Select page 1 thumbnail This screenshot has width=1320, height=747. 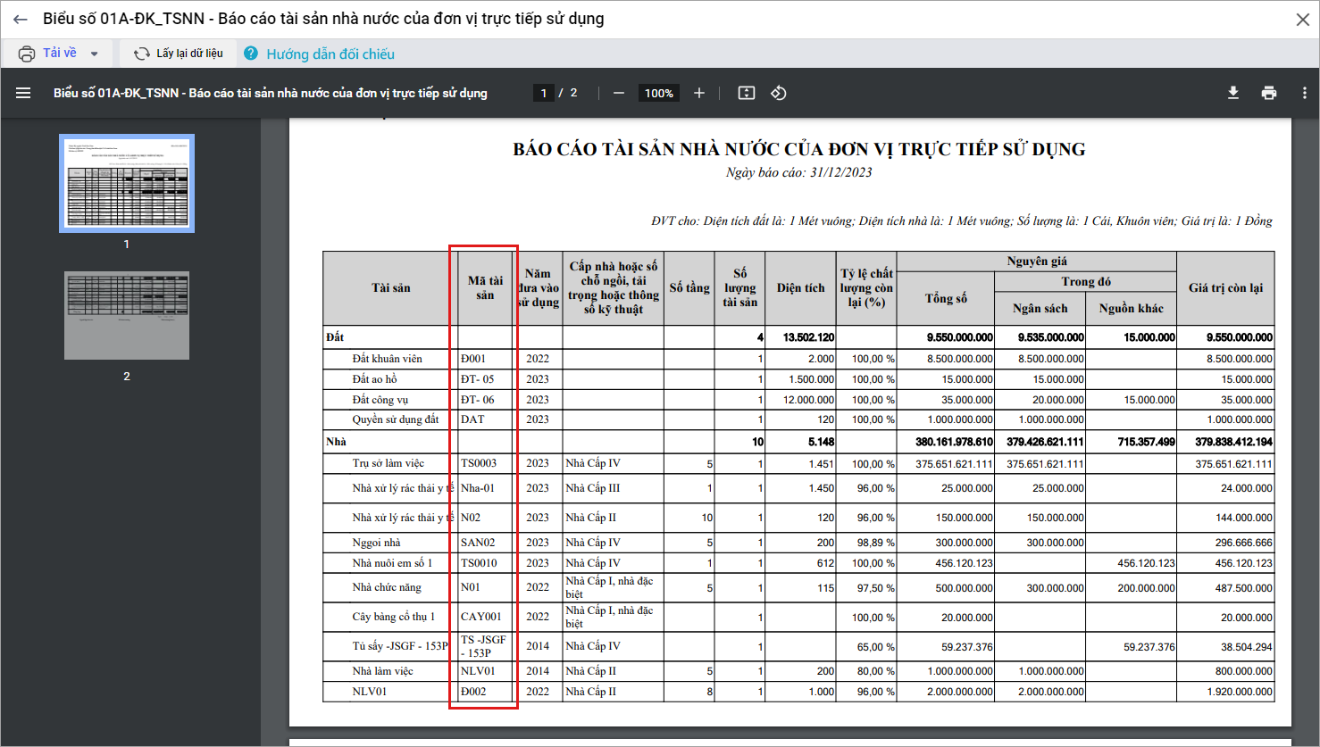(x=127, y=184)
